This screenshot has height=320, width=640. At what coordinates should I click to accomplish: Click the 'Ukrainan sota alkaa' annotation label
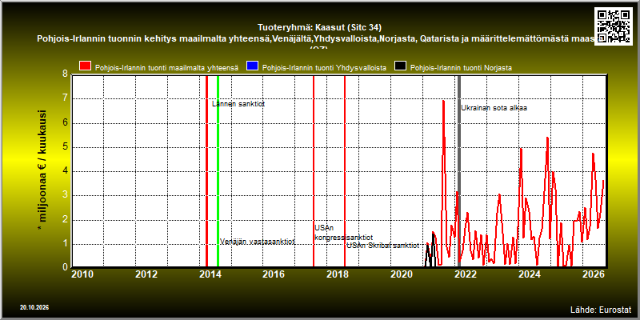coord(494,108)
